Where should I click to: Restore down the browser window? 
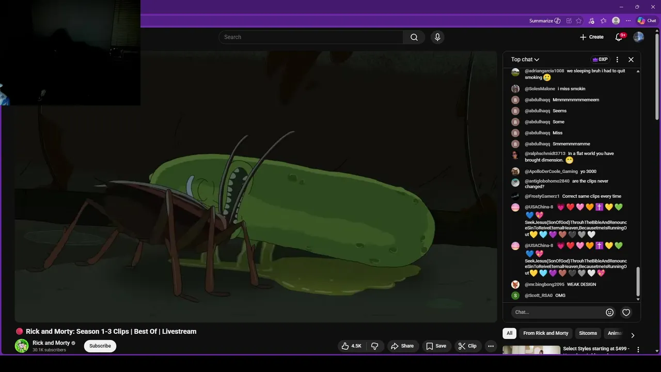[637, 7]
